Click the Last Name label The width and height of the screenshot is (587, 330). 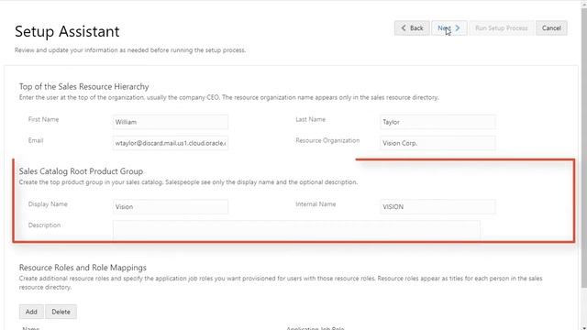(310, 119)
